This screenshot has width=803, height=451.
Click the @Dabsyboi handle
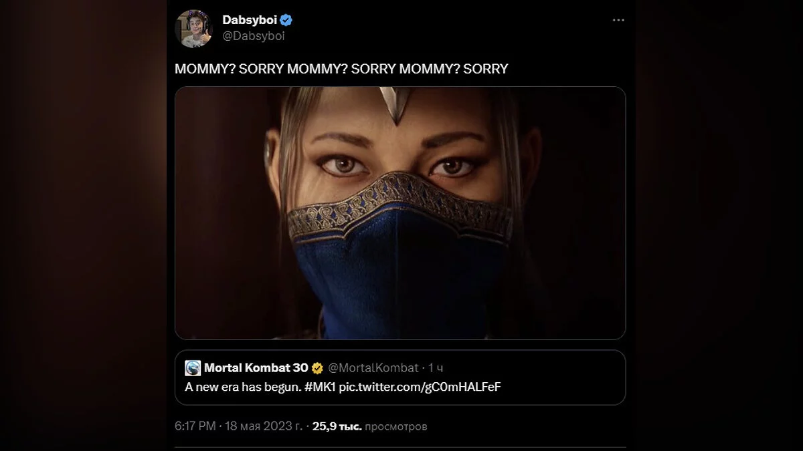point(254,36)
